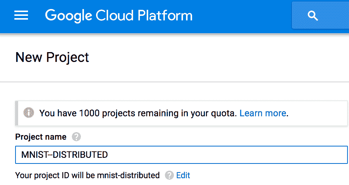Click the quota remaining message text
Image resolution: width=349 pixels, height=185 pixels.
click(x=138, y=113)
